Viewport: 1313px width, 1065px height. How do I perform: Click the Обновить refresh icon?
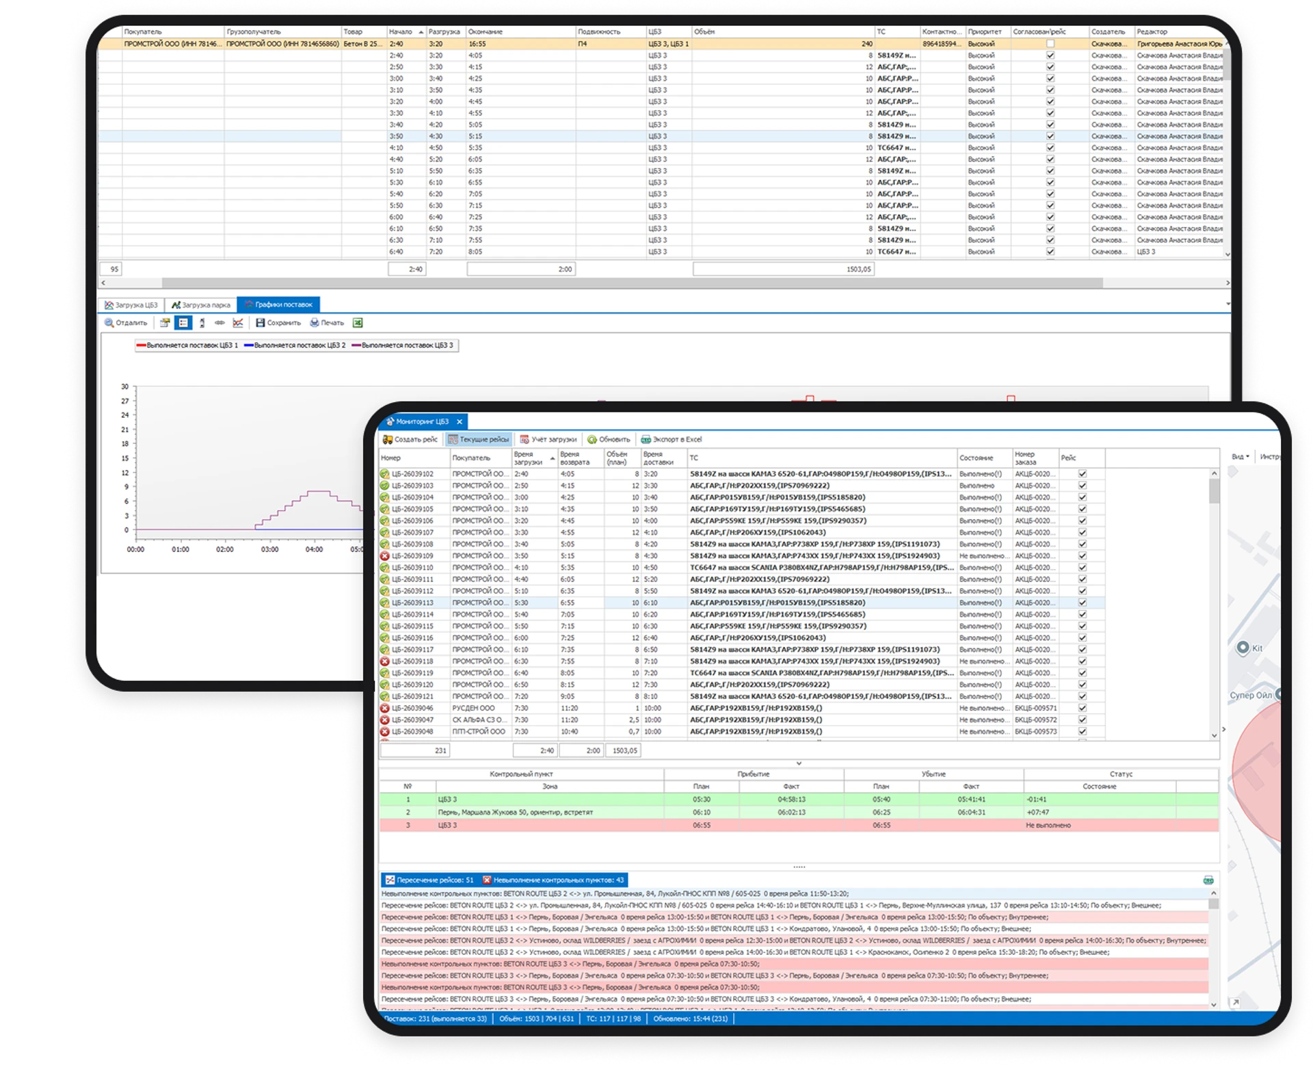click(x=592, y=440)
